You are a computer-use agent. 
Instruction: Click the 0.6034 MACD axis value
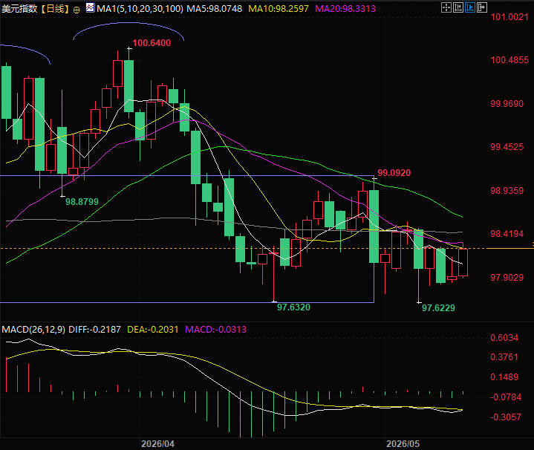click(504, 338)
